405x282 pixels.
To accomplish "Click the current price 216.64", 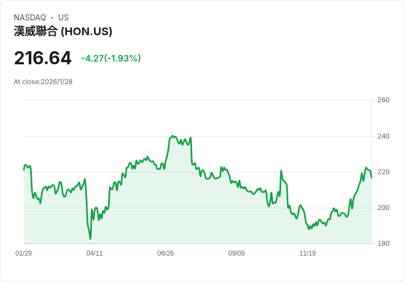I will coord(42,58).
